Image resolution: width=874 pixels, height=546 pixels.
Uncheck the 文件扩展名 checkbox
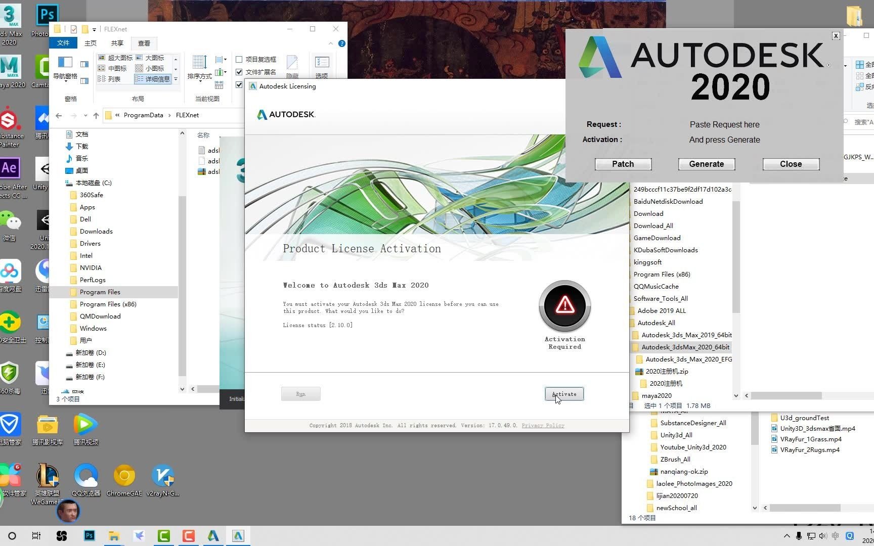click(239, 72)
